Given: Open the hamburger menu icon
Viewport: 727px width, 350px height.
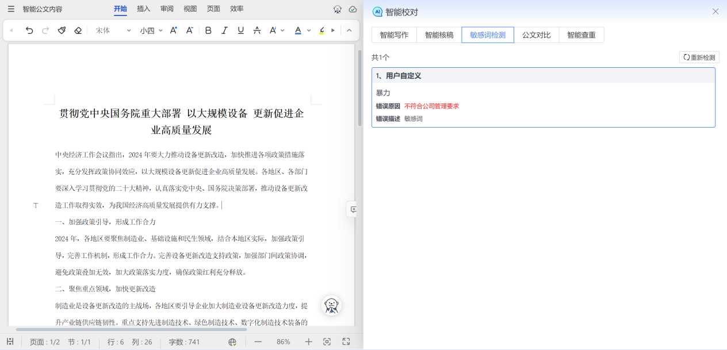Looking at the screenshot, I should coord(11,9).
